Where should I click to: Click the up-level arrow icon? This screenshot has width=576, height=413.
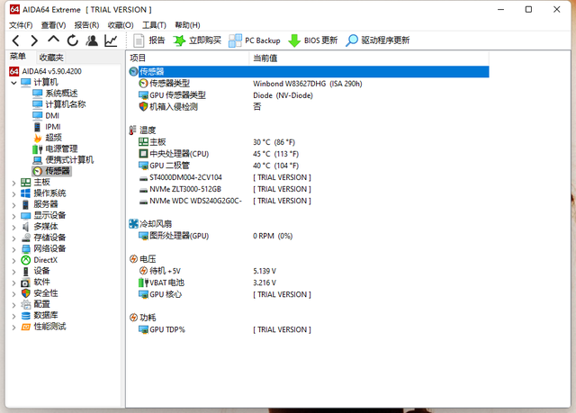pos(54,40)
